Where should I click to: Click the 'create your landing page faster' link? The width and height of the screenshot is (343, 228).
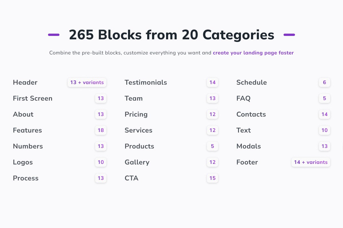tap(253, 53)
